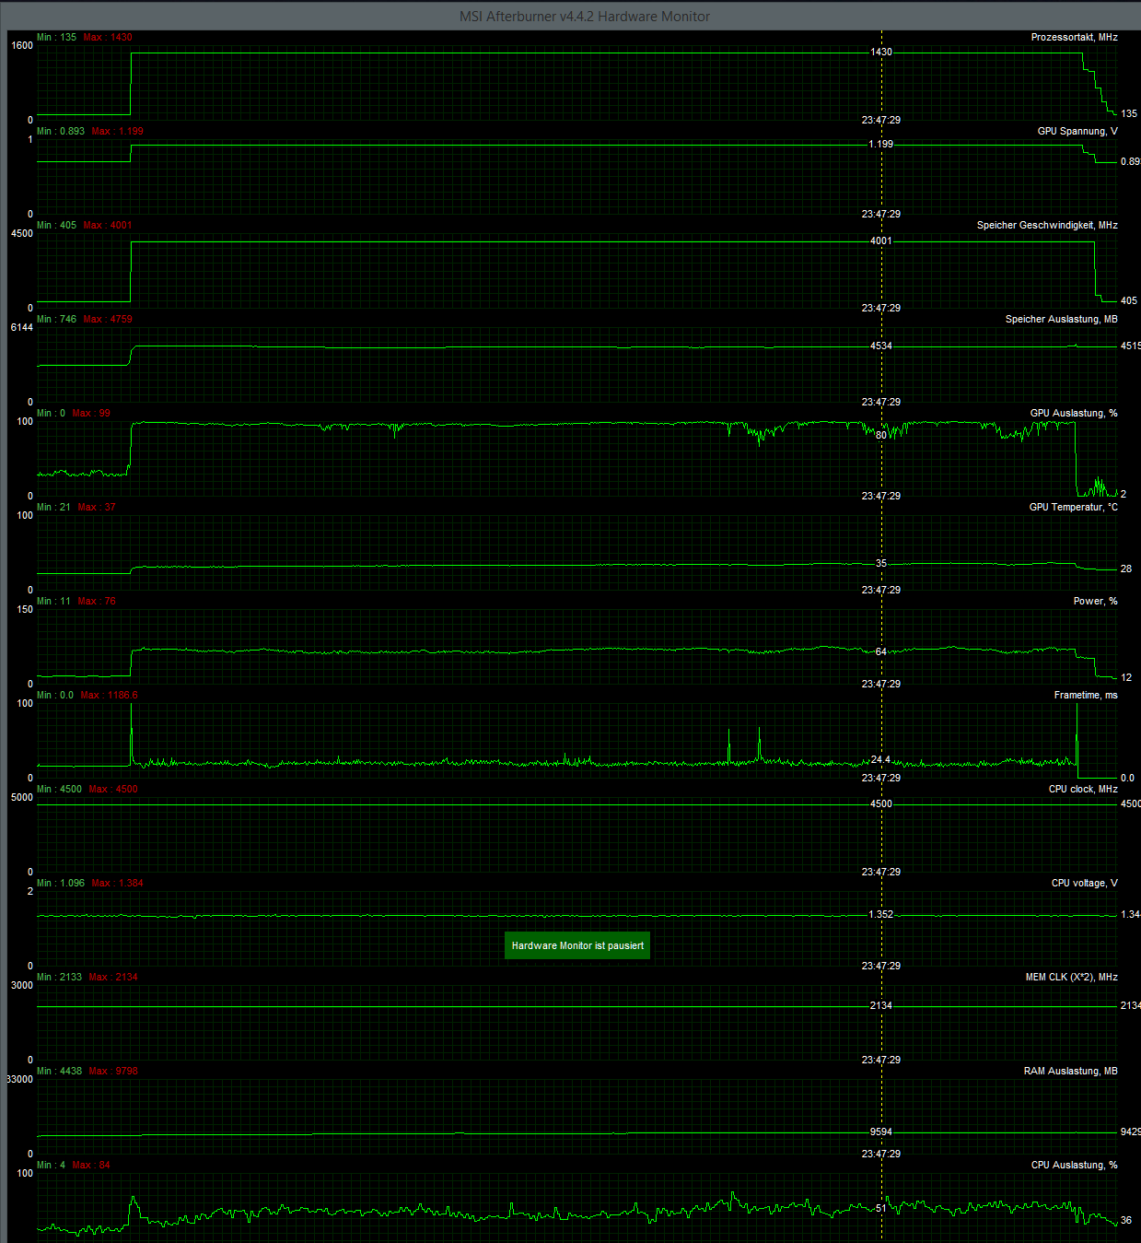The width and height of the screenshot is (1141, 1243).
Task: Click the 'Min : 21' temperature value
Action: (x=53, y=508)
